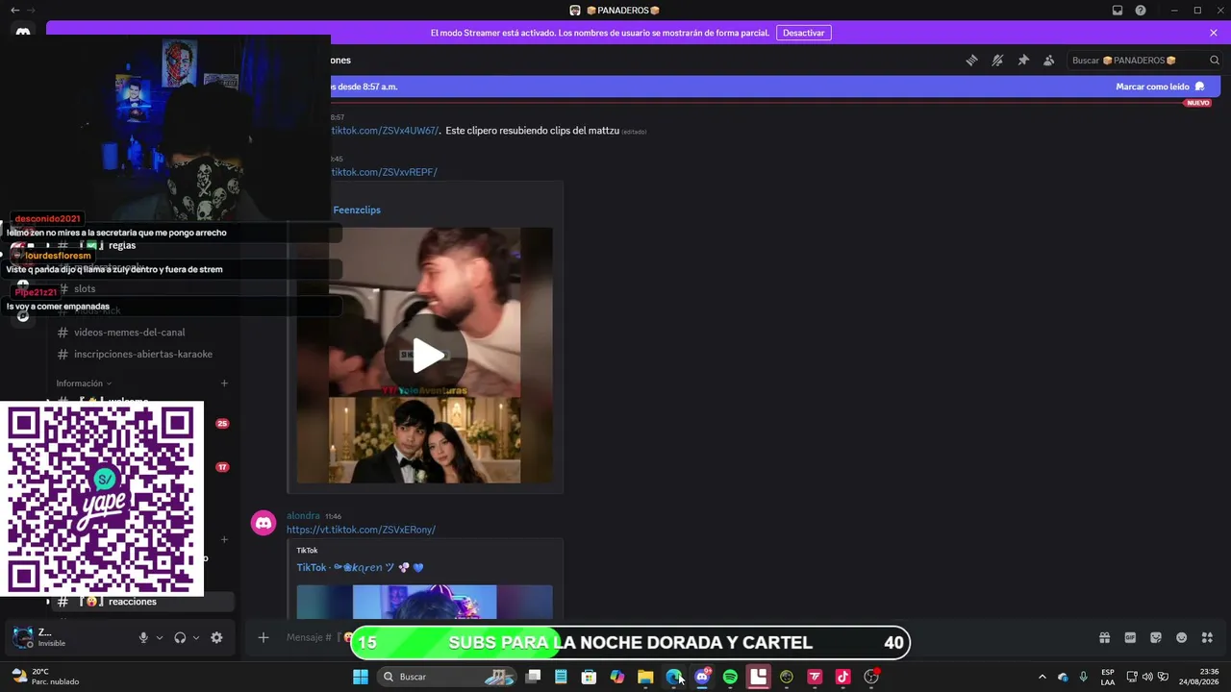Open the clock showing 23:36

(1199, 677)
